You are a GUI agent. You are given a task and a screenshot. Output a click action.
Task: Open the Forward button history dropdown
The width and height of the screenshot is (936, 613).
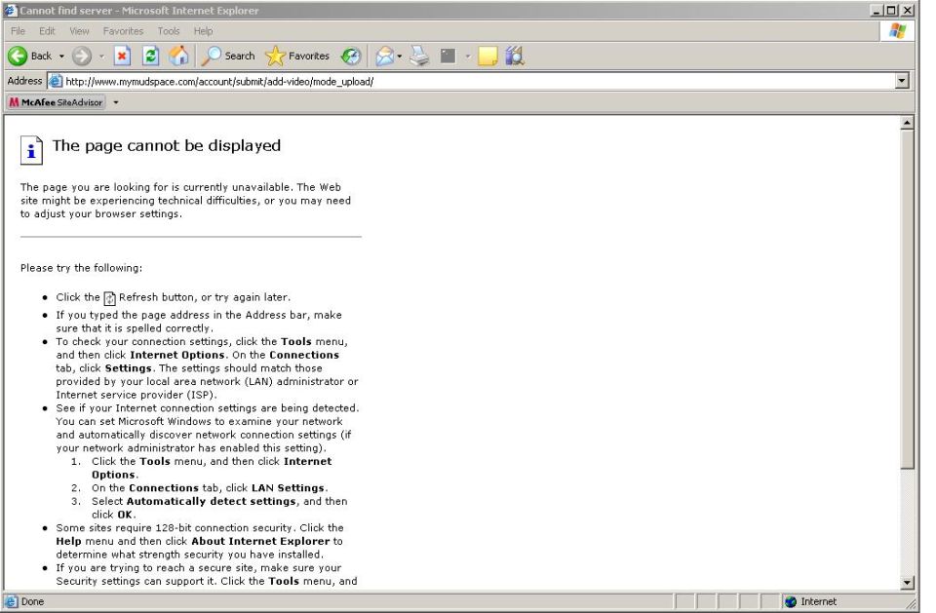[x=101, y=57]
